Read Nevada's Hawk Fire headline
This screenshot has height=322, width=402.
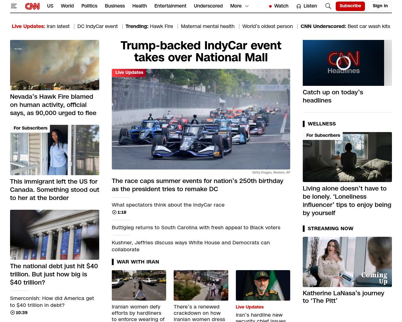pyautogui.click(x=53, y=105)
